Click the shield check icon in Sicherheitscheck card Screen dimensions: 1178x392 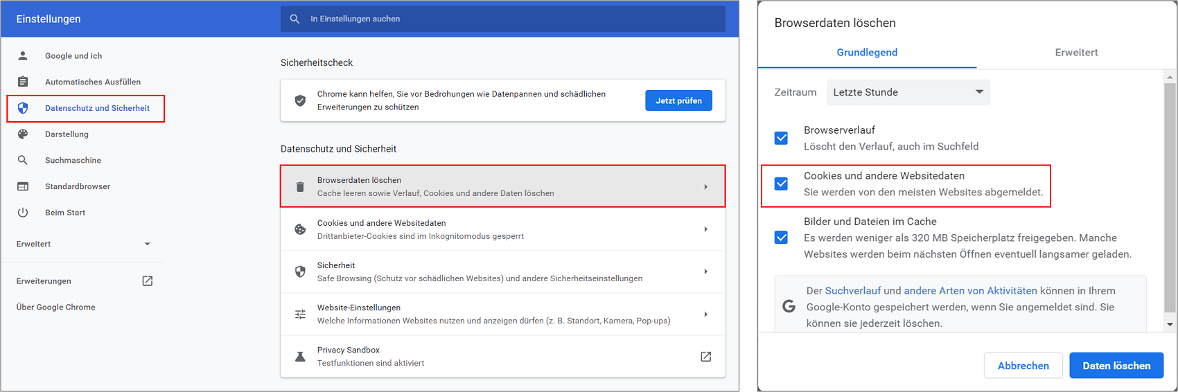tap(300, 100)
